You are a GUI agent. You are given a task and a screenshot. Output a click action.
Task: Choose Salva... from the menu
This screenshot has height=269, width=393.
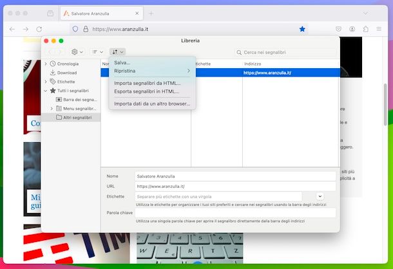[x=122, y=62]
